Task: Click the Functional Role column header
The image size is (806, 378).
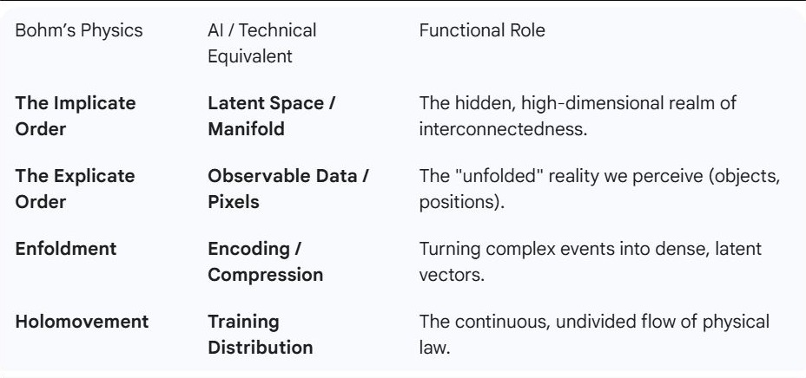Action: click(482, 30)
